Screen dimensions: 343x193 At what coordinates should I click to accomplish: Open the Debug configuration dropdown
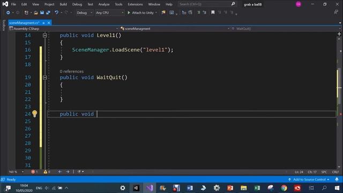(85, 13)
